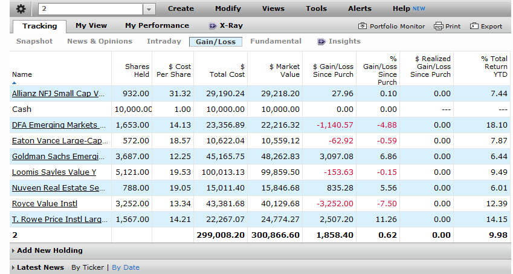This screenshot has width=513, height=274.
Task: Click the Insights premium icon
Action: click(x=321, y=42)
